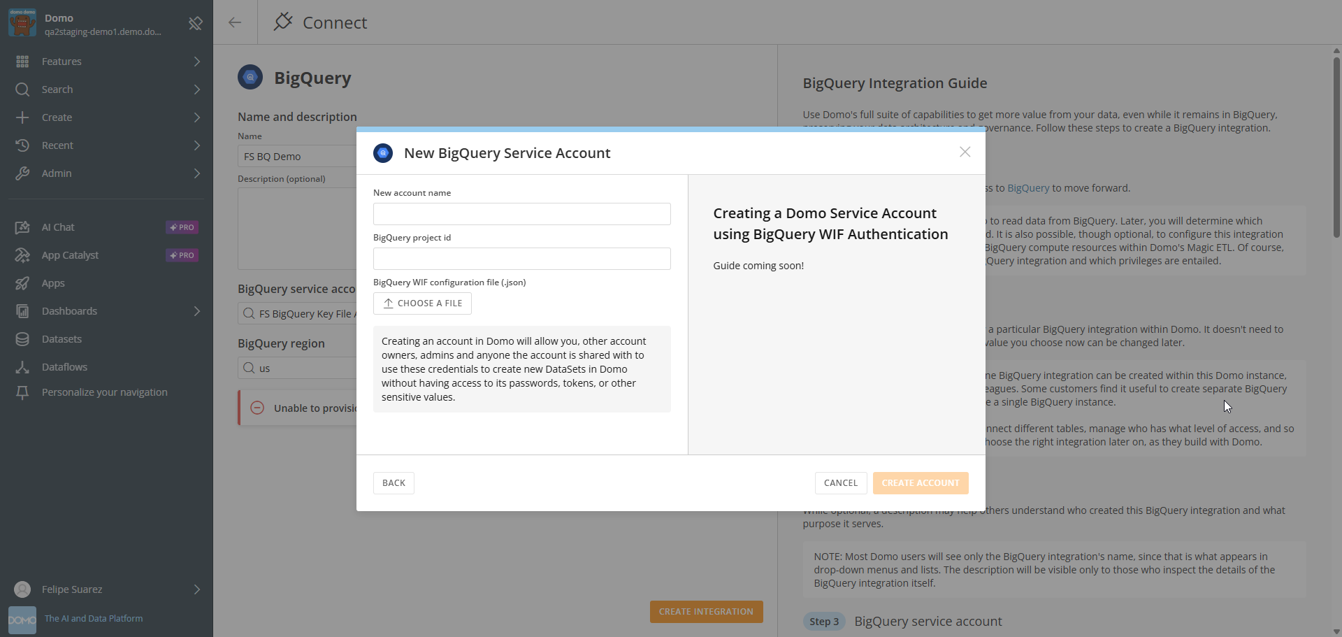The image size is (1342, 637).
Task: Click the Datasets database icon
Action: [22, 339]
